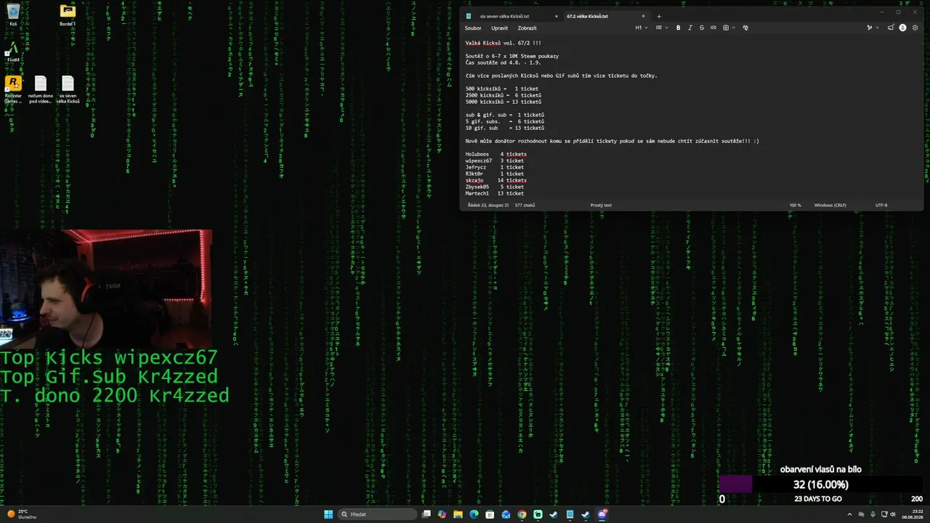Apply strikethrough formatting in Notepad
Viewport: 930px width, 523px height.
coord(702,28)
